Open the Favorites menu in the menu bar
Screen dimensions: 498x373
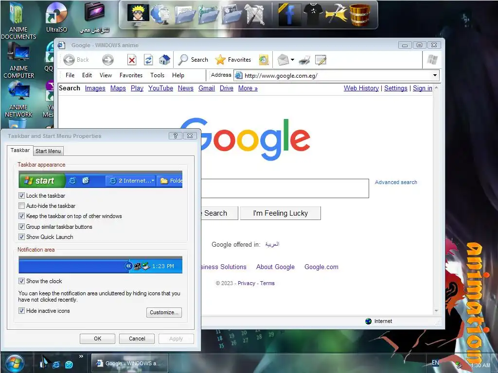coord(131,75)
